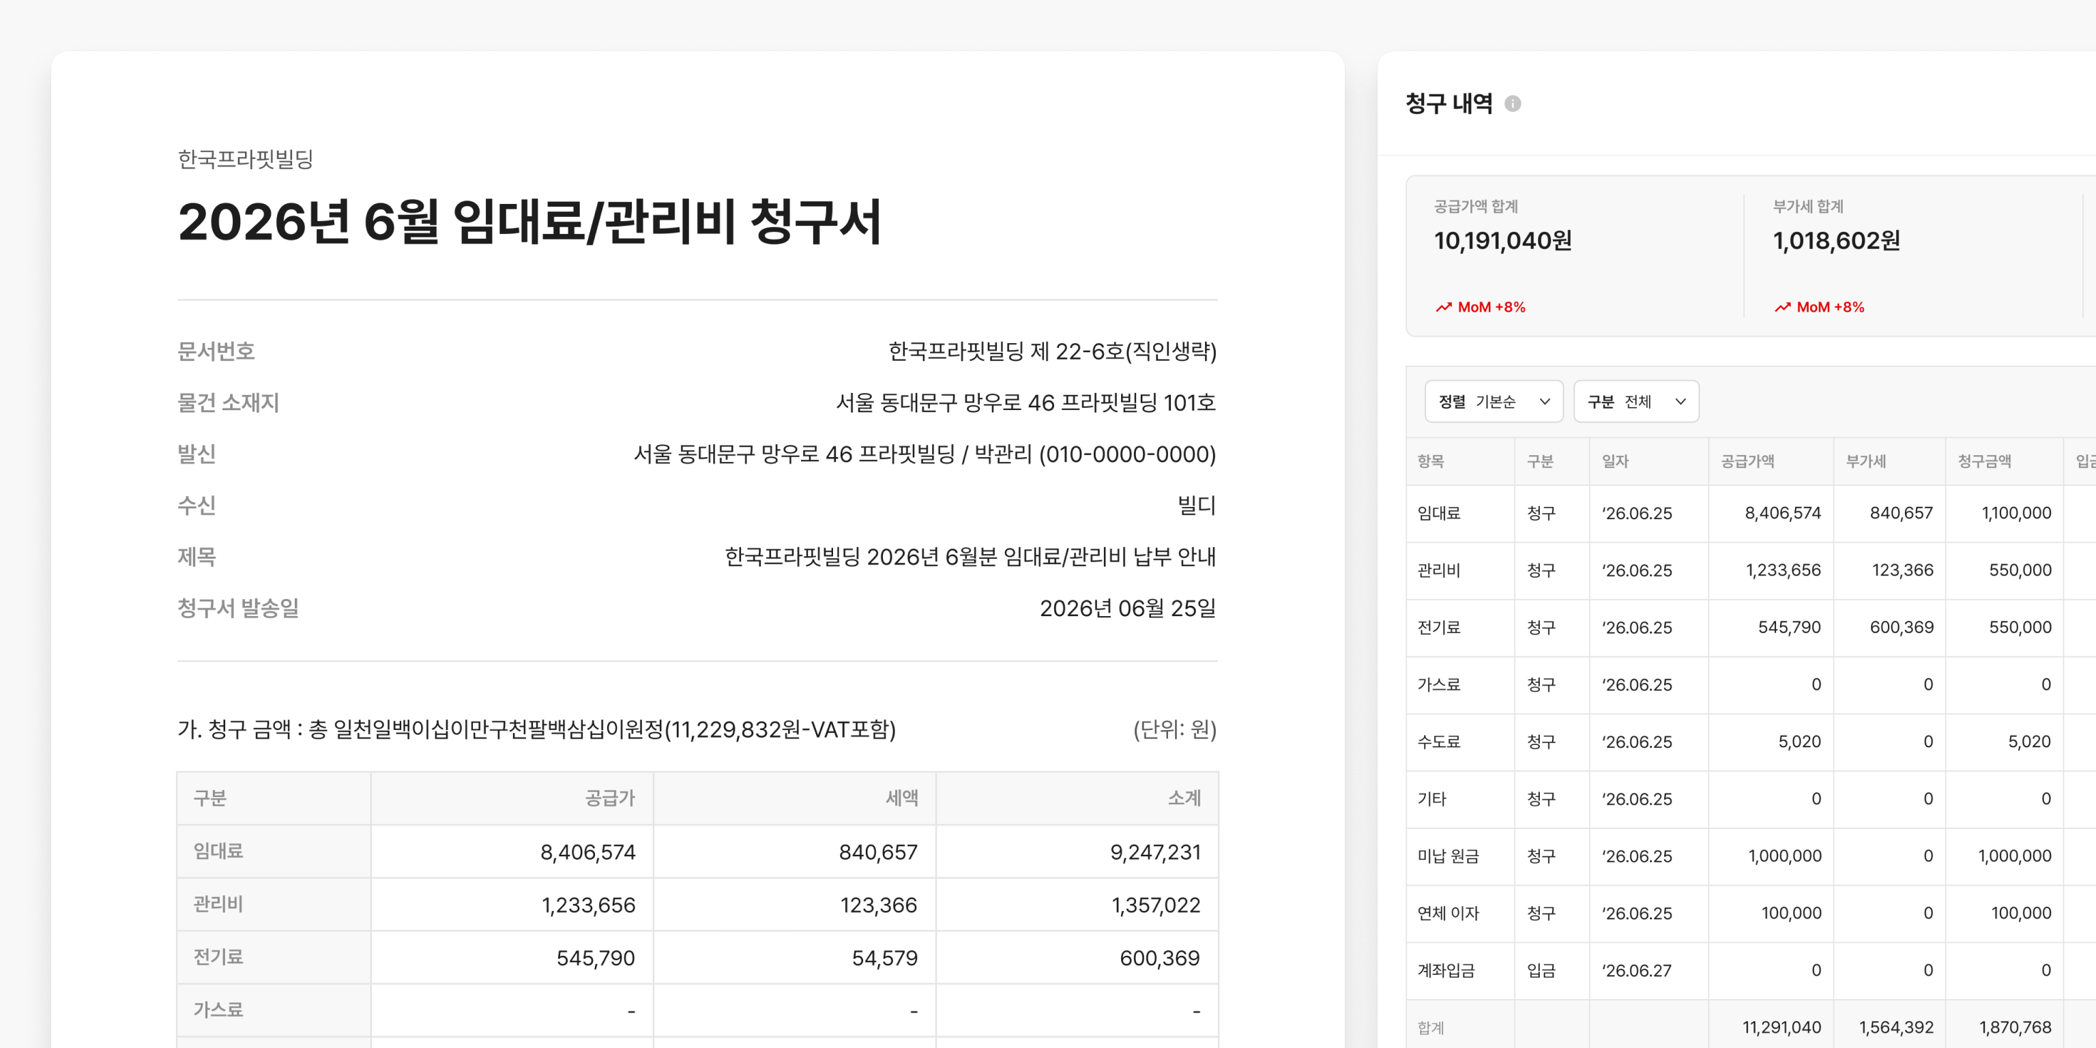Select the 기타 row in 청구 내역
This screenshot has width=2096, height=1048.
click(x=1751, y=799)
